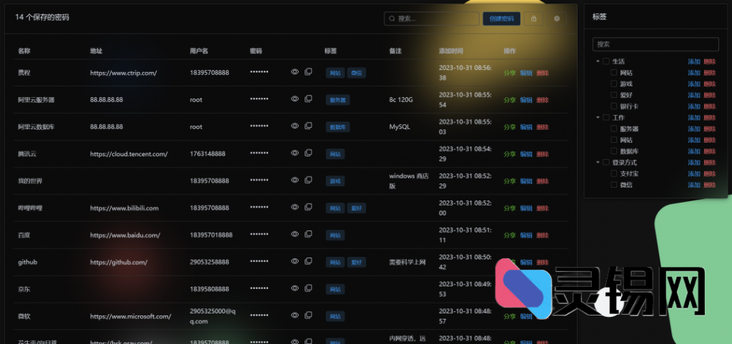Click the 服务器 tag on 阿里云服务器 row
Screen dimensions: 732x344
point(337,100)
